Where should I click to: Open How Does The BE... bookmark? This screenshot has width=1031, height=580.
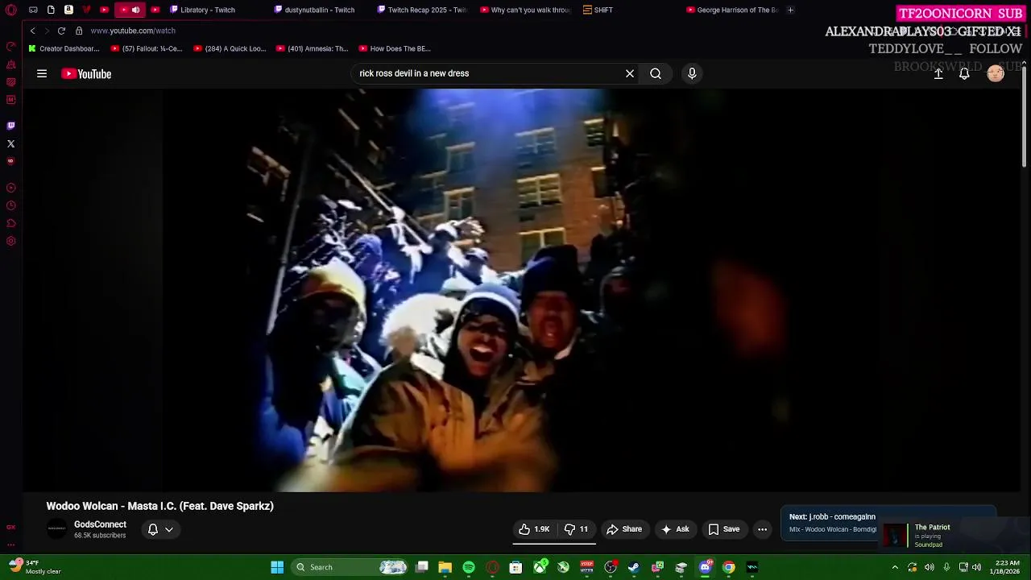click(395, 48)
